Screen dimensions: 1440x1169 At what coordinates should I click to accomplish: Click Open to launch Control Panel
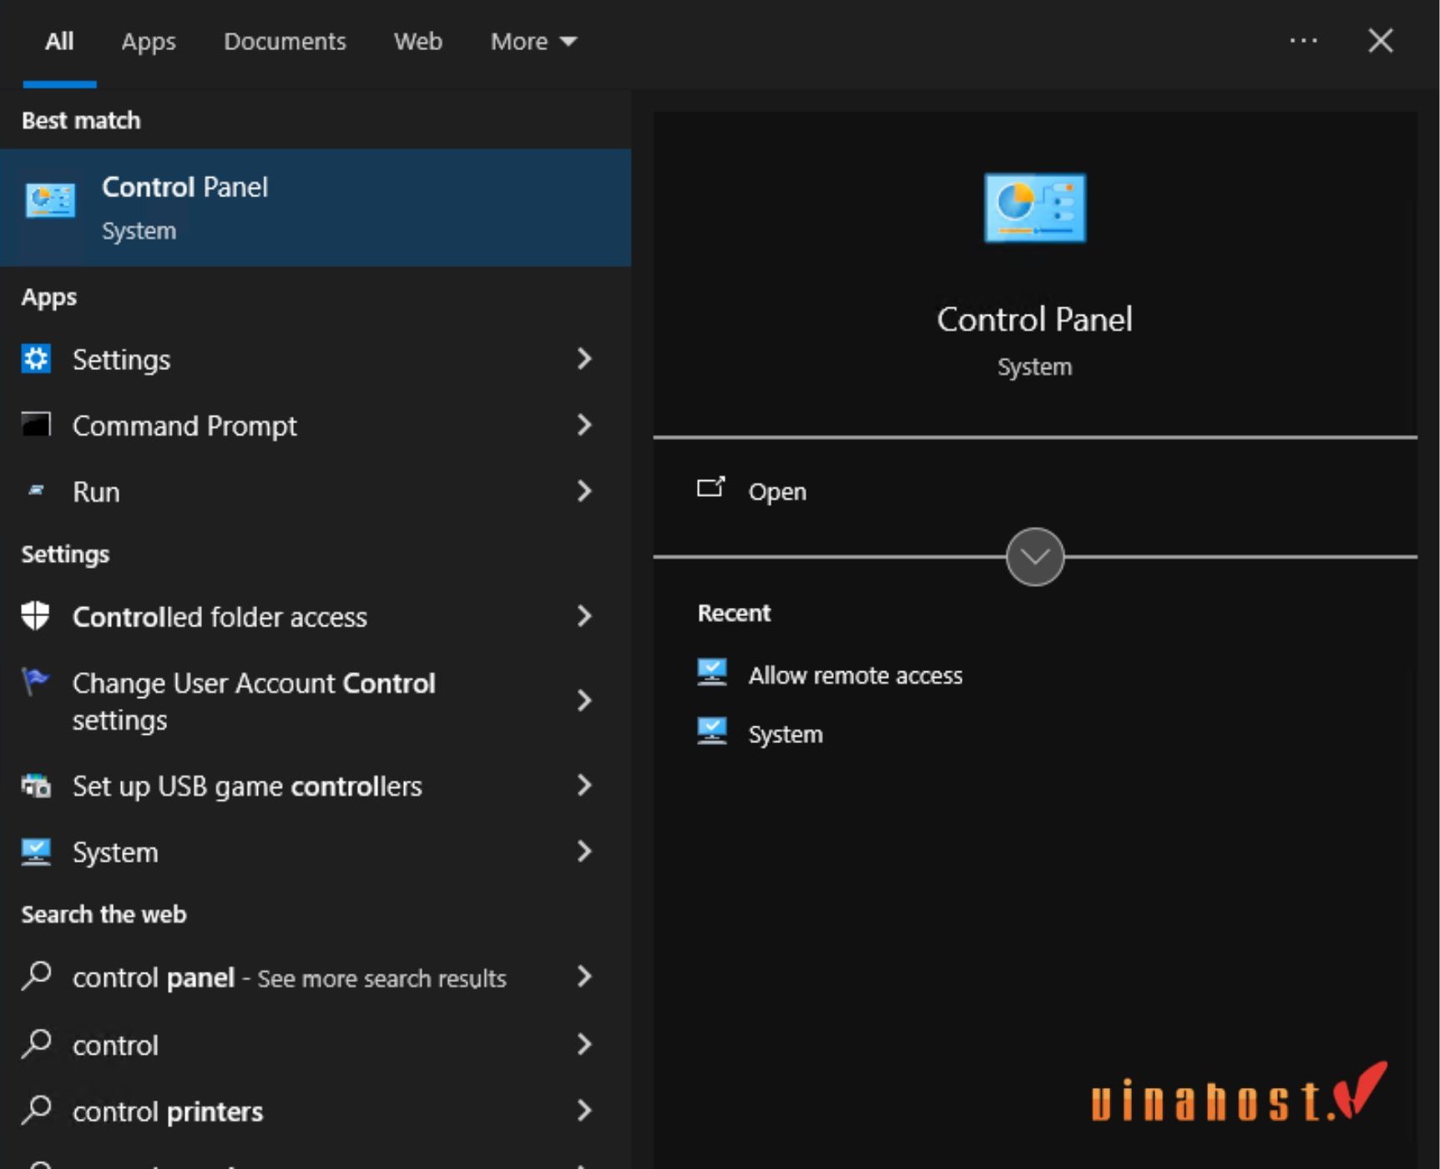pyautogui.click(x=777, y=492)
